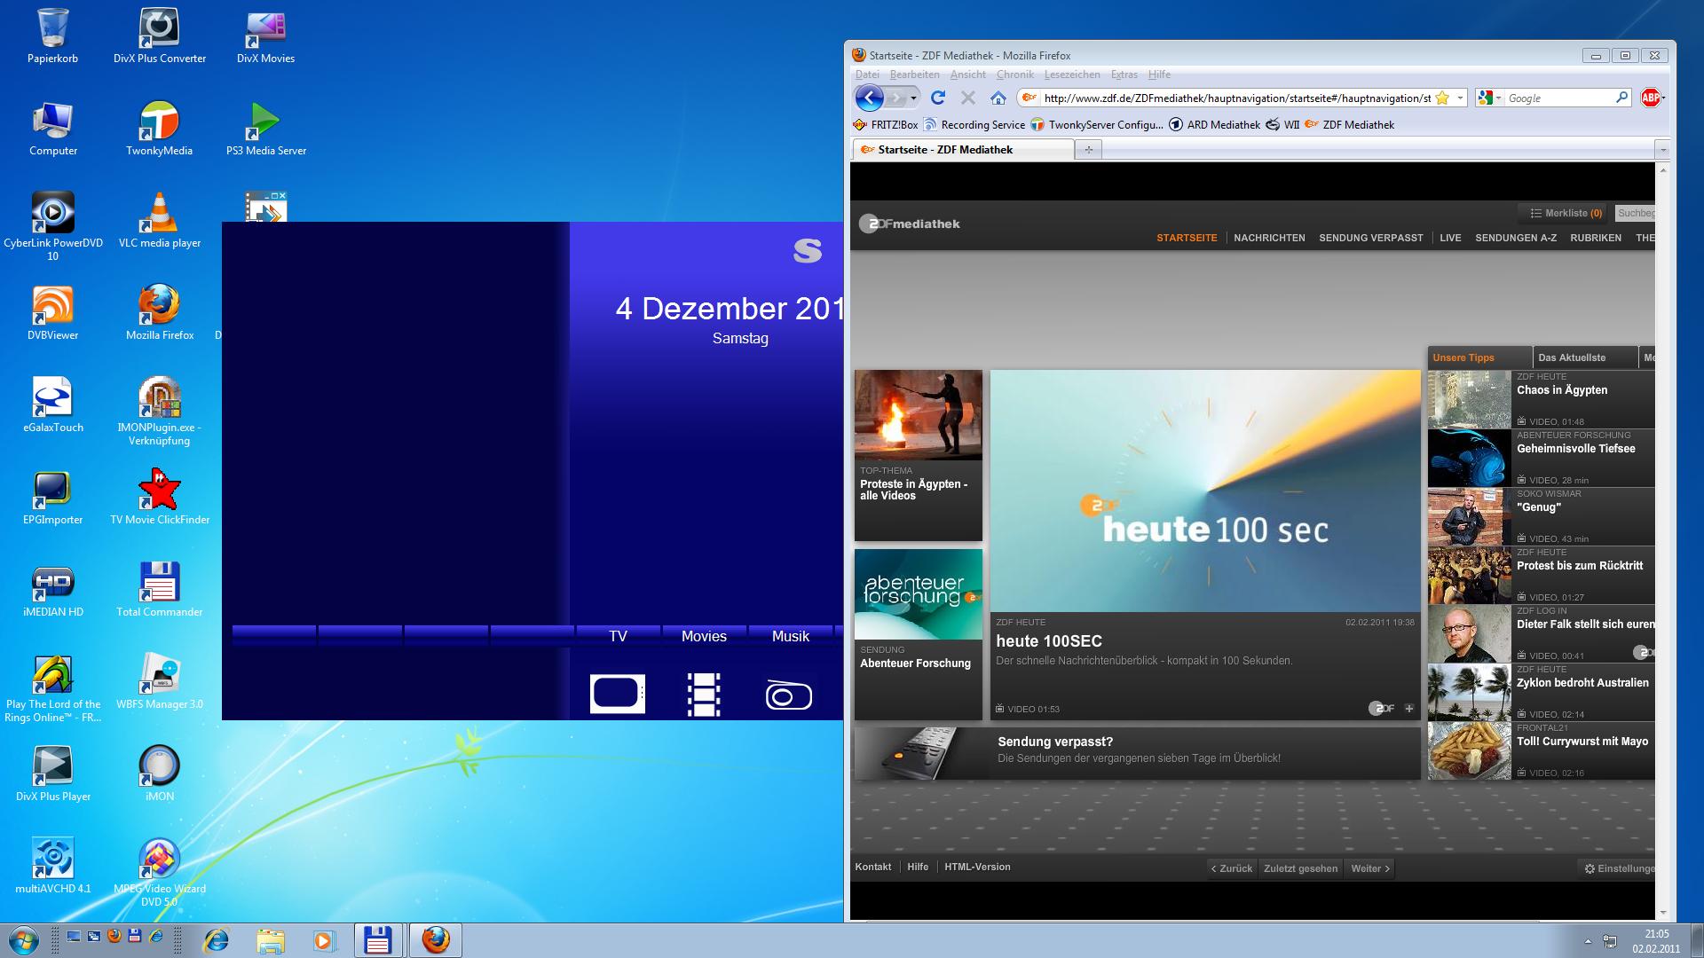This screenshot has width=1704, height=958.
Task: Launch Lord of the Rings Online shortcut
Action: 52,689
